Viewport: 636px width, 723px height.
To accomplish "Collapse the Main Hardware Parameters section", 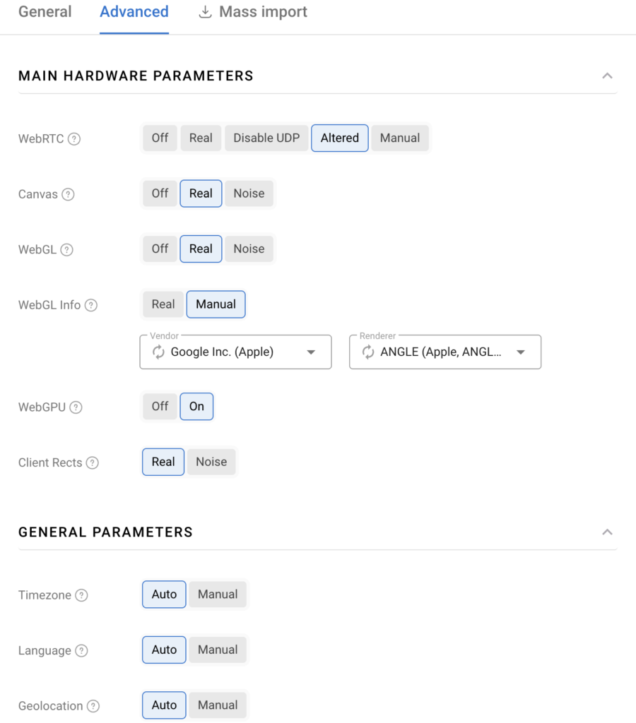I will [x=607, y=76].
